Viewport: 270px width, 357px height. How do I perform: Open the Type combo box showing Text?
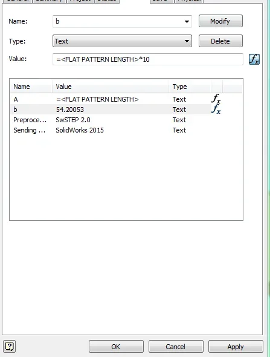tap(122, 41)
